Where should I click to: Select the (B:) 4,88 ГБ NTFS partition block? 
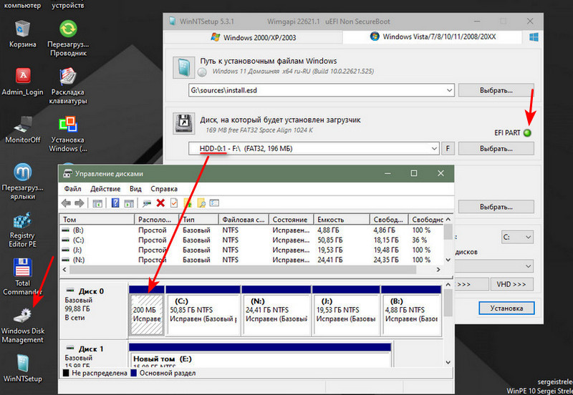[x=411, y=314]
